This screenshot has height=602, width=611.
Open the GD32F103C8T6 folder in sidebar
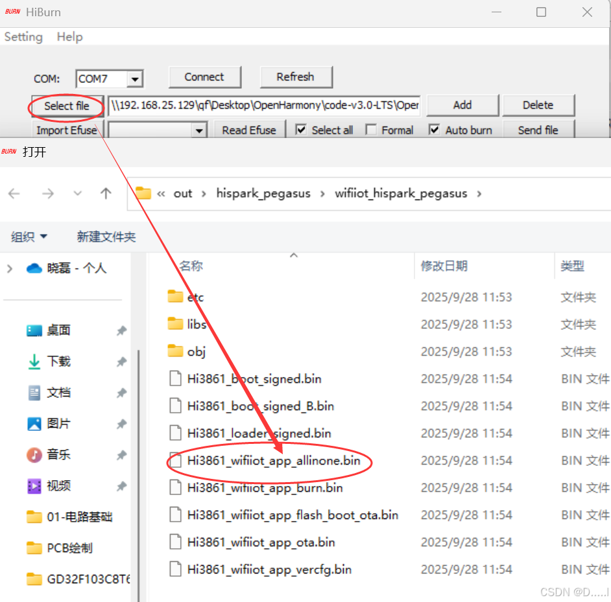click(78, 579)
